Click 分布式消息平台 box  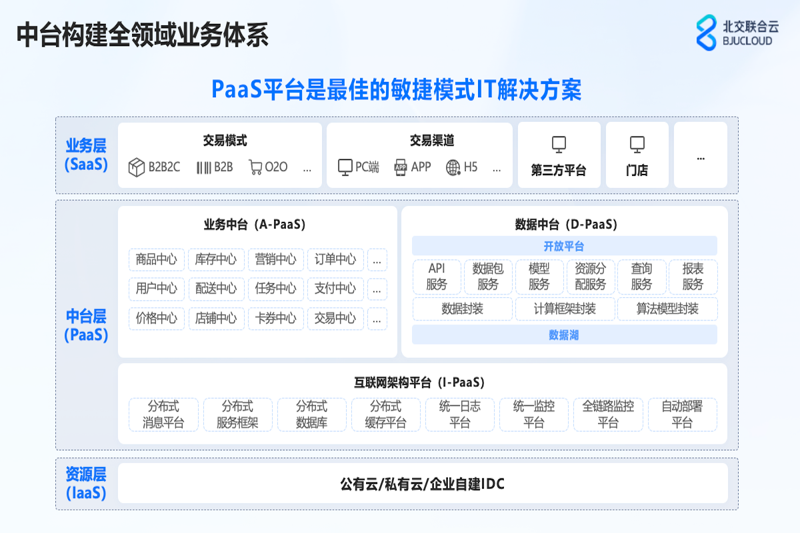coord(163,414)
